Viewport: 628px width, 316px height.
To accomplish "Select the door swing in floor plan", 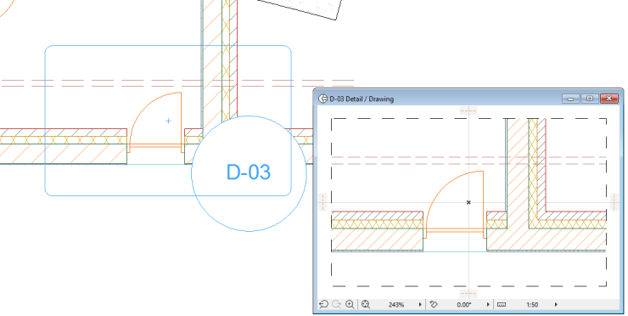I will pyautogui.click(x=156, y=122).
